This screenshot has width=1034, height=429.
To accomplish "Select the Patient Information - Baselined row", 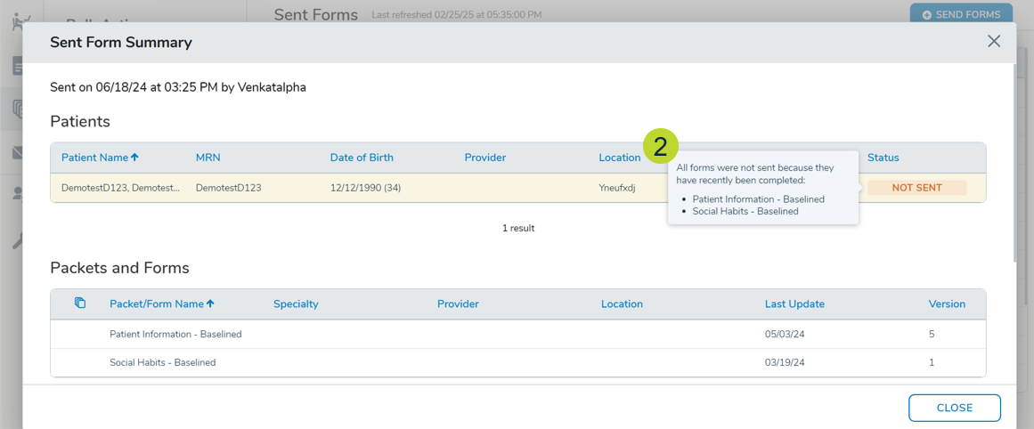I will (175, 334).
